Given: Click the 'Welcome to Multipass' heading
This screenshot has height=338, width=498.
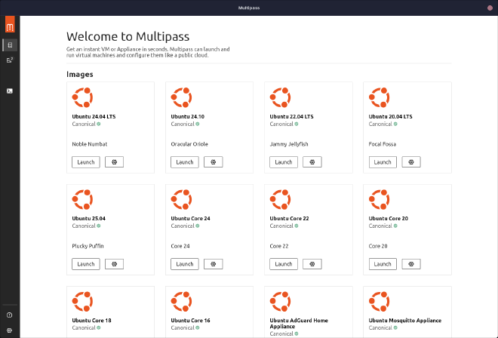Looking at the screenshot, I should tap(128, 36).
